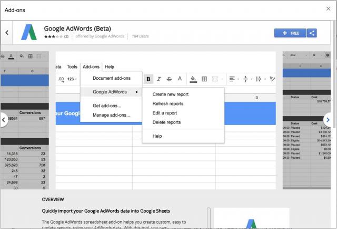The height and width of the screenshot is (229, 337).
Task: Choose Get add-ons... from the menu
Action: 111,106
